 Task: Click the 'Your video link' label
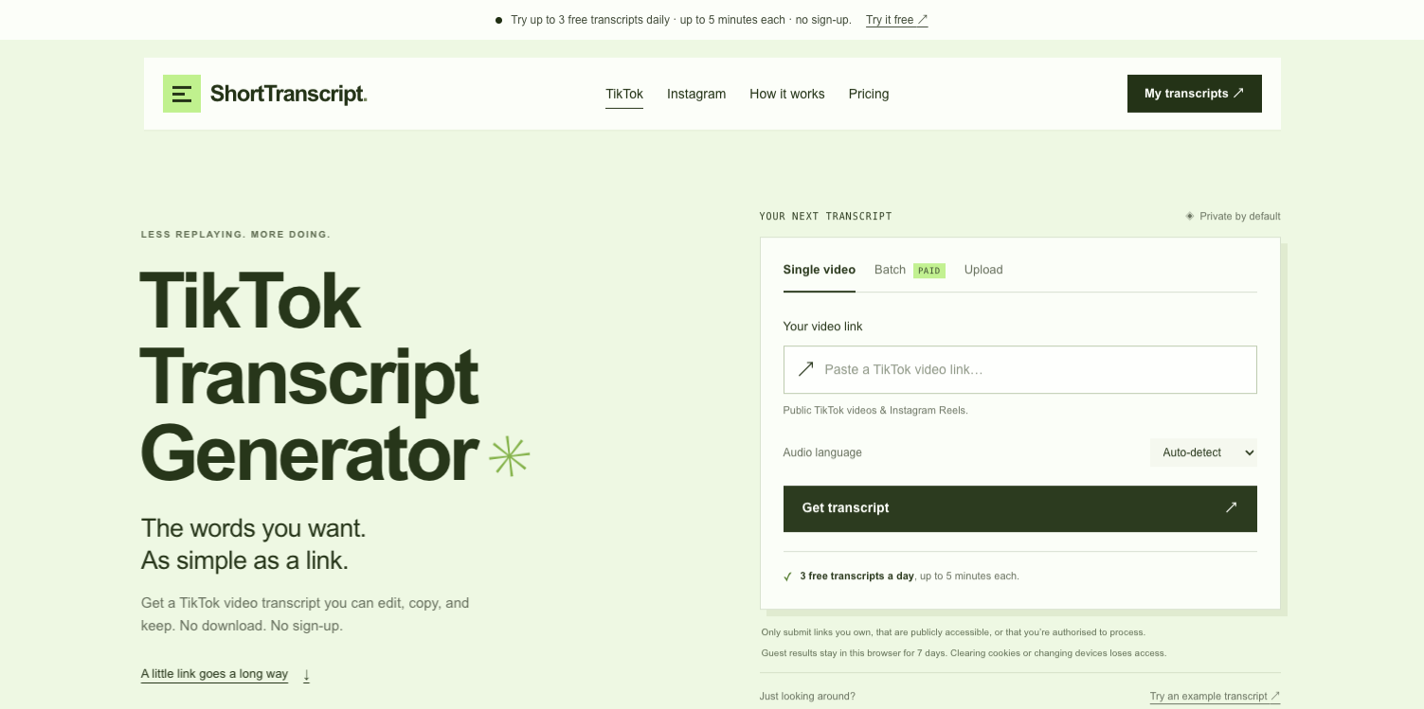pyautogui.click(x=823, y=327)
